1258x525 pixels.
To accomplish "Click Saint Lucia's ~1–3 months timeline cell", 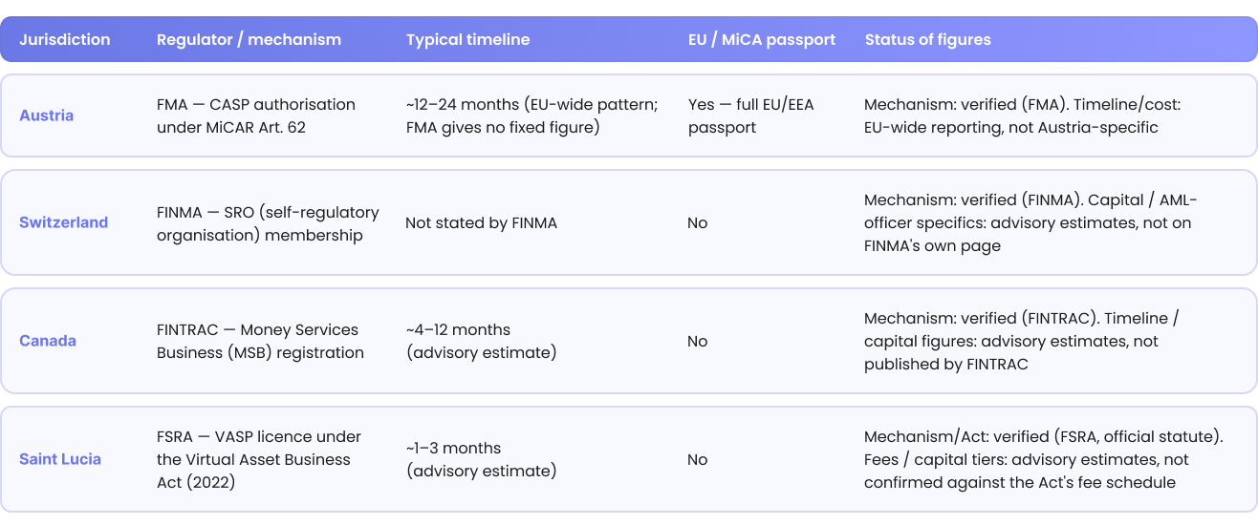I will tap(481, 459).
